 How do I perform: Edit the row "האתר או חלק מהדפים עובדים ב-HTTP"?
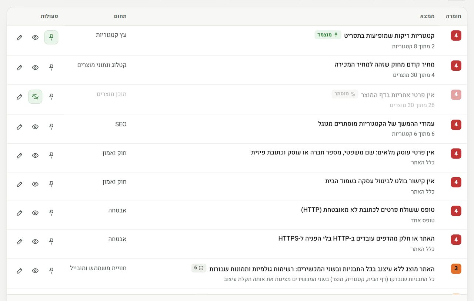pyautogui.click(x=20, y=241)
